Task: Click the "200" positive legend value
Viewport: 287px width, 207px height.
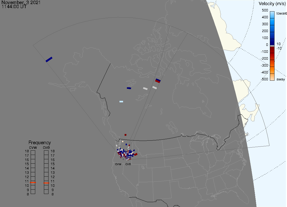Action: 265,31
